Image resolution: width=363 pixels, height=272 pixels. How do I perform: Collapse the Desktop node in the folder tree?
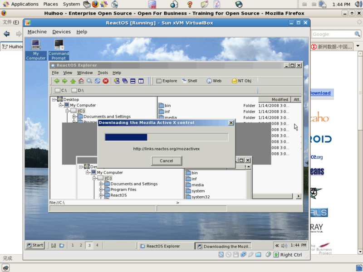click(55, 99)
